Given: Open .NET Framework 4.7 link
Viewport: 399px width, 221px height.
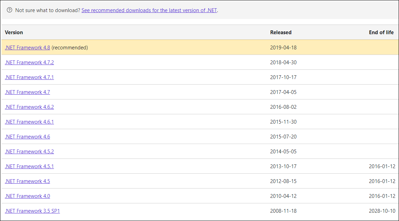Looking at the screenshot, I should (x=28, y=92).
